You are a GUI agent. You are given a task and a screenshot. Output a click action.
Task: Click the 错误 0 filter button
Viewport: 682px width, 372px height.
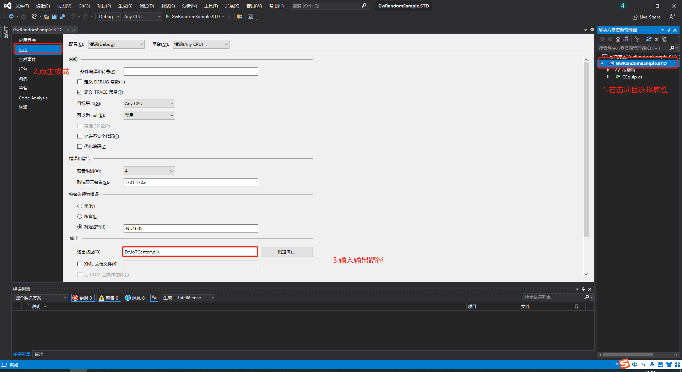83,298
